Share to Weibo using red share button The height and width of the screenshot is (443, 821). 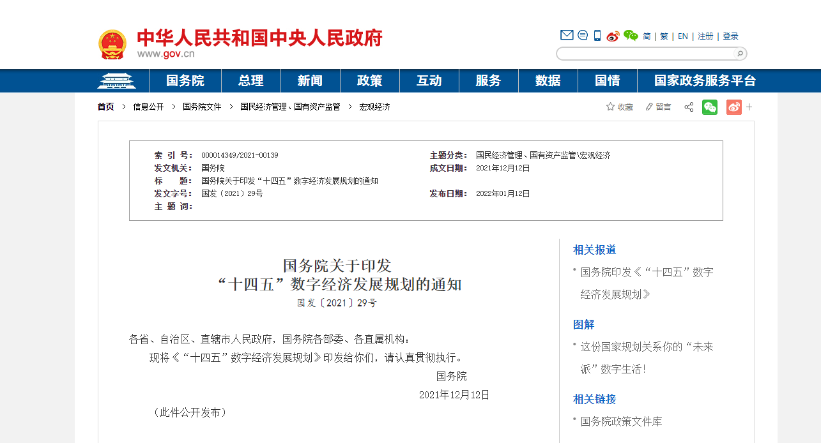pyautogui.click(x=733, y=107)
